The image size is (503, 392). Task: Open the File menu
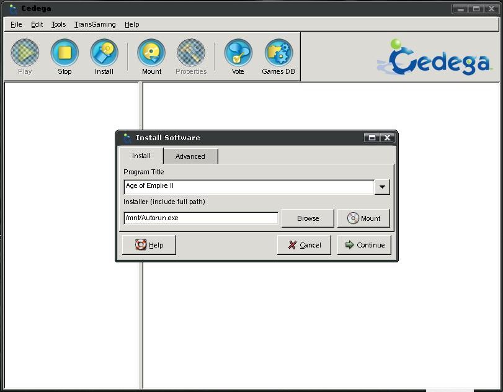[x=16, y=24]
